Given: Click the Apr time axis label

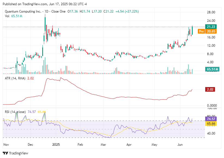Looking at the screenshot, I should coord(129,145).
